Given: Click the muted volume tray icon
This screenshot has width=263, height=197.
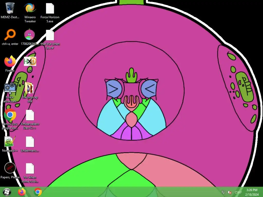Looking at the screenshot, I should click(230, 192).
